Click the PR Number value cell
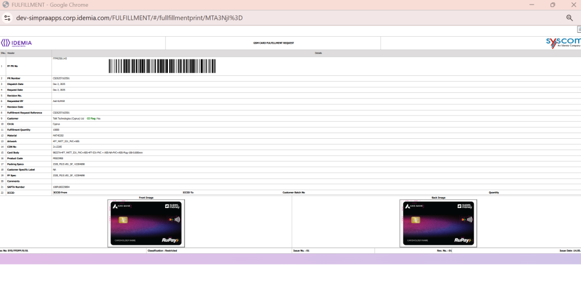Viewport: 581px width, 285px height. 61,78
